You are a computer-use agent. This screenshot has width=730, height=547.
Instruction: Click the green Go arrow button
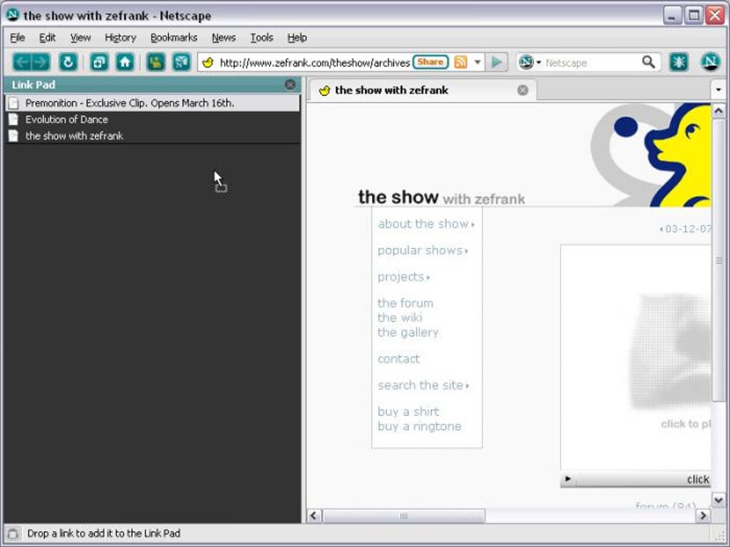(x=497, y=62)
